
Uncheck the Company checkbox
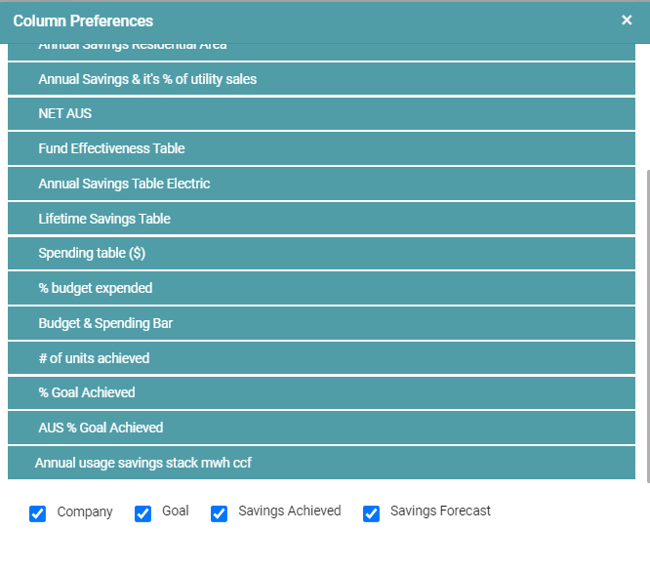tap(38, 513)
